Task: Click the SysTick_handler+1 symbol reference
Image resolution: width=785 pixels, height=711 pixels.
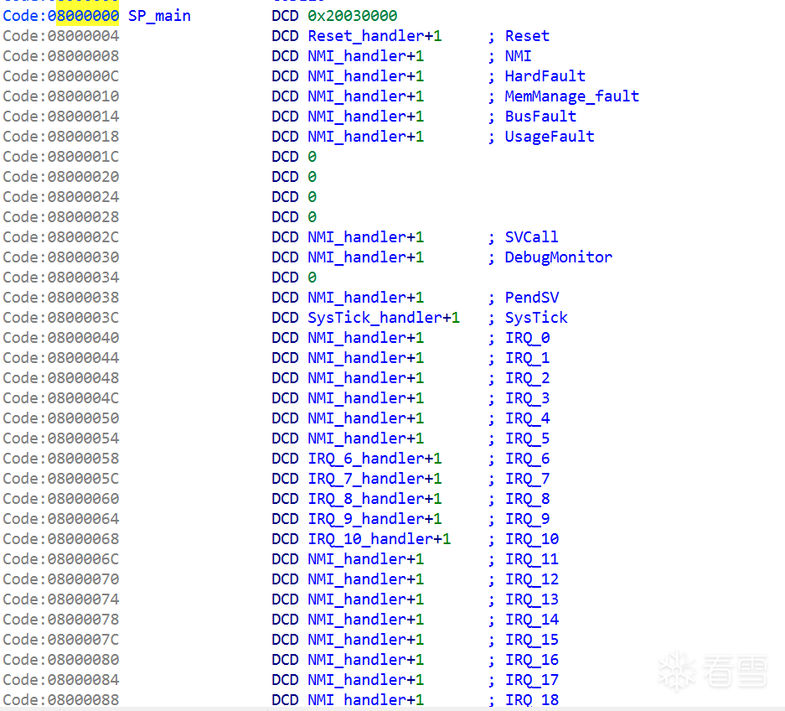Action: pos(384,318)
